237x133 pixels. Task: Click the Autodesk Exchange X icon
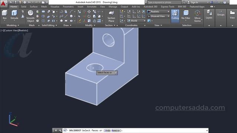(x=211, y=2)
